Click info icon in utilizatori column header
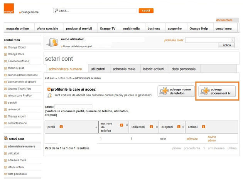Viewport: 243px width, 179px height. (x=151, y=127)
